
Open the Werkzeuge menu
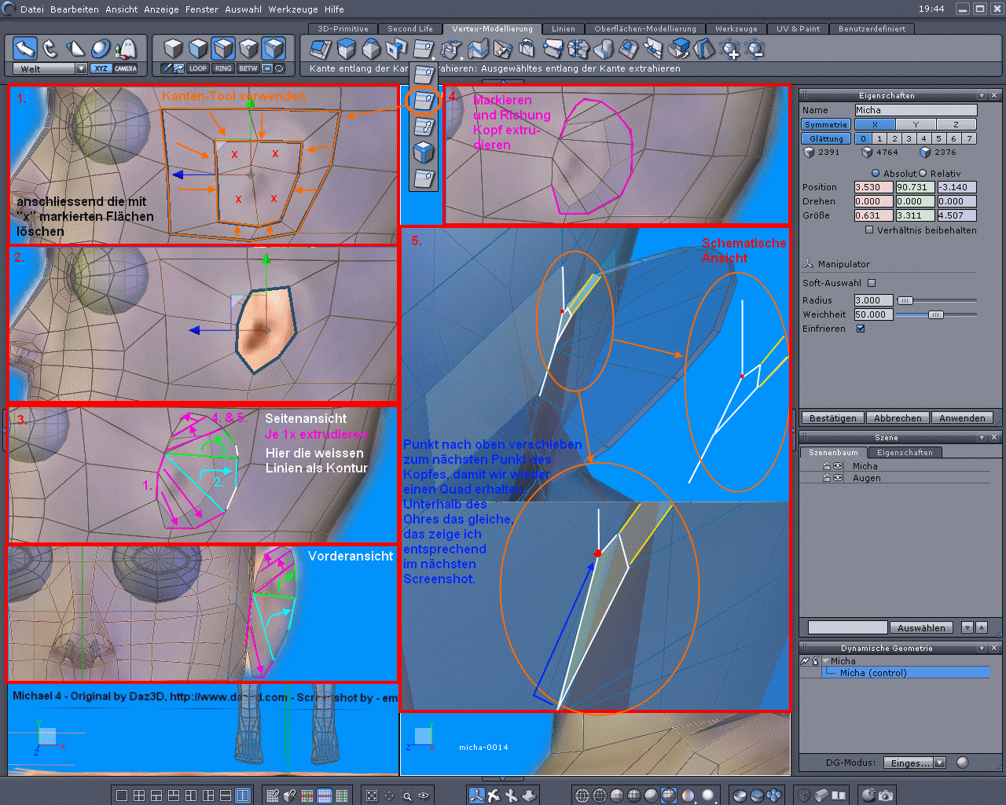click(x=295, y=9)
